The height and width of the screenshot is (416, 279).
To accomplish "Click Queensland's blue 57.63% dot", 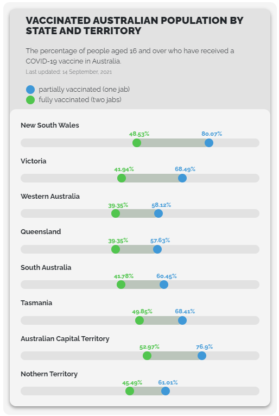I will (157, 249).
